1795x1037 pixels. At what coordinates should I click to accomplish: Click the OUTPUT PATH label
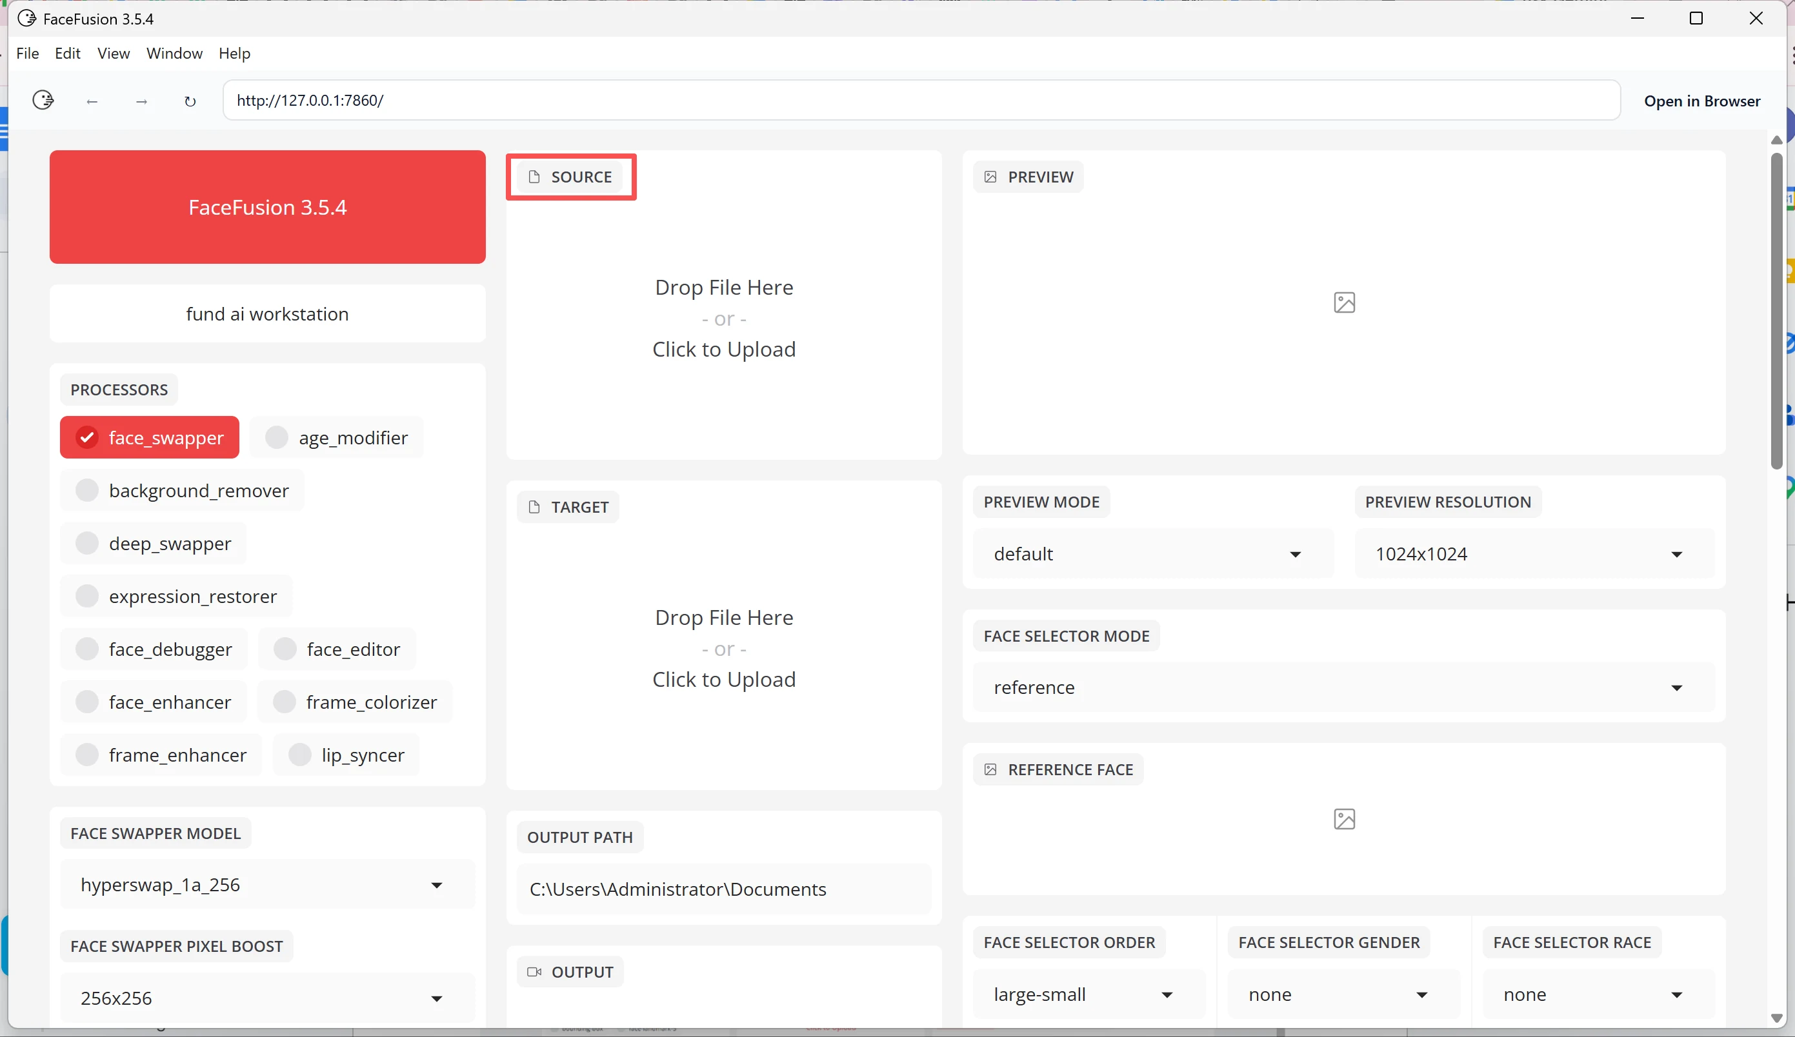580,837
